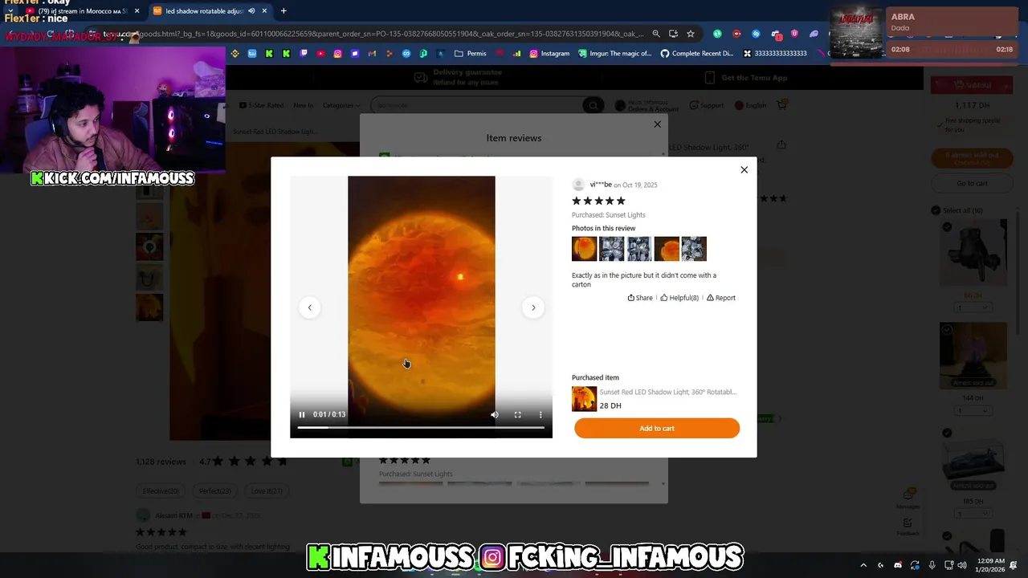1028x578 pixels.
Task: Mute the review video sound
Action: [x=495, y=414]
